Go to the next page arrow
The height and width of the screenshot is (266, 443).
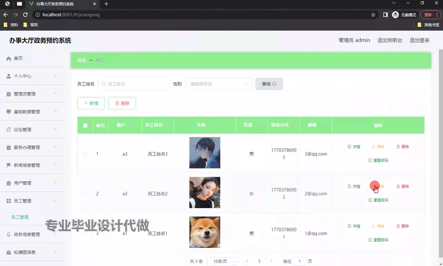271,261
